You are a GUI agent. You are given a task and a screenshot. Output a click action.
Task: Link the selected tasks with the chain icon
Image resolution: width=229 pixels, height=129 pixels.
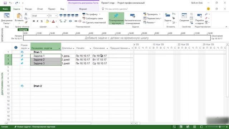[x=76, y=21]
